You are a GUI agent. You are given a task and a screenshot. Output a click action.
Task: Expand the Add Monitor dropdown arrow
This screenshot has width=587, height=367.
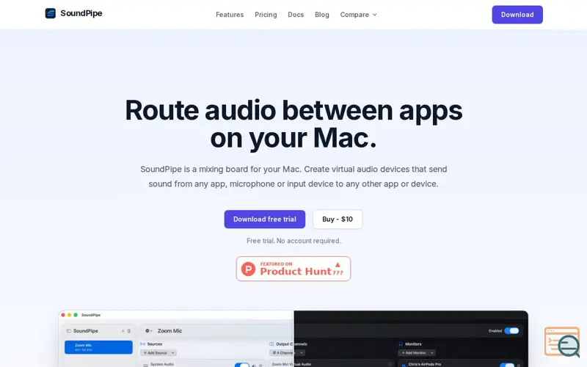[x=431, y=353]
